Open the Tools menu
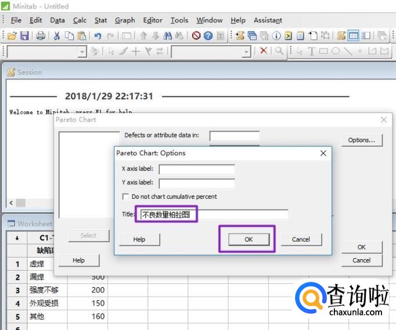 179,20
